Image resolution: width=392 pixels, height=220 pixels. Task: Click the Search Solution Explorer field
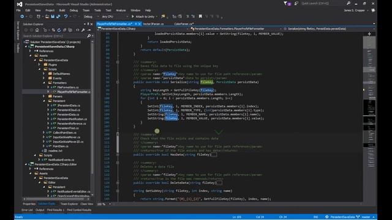(x=55, y=36)
